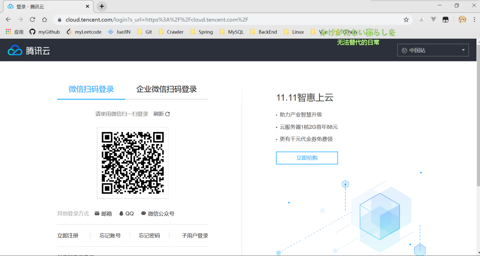Click the faint extension icon beside star
The image size is (480, 256).
click(421, 19)
